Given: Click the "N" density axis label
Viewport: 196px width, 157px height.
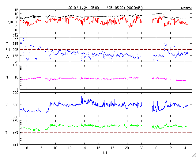Looking at the screenshot, I should click(x=7, y=77).
